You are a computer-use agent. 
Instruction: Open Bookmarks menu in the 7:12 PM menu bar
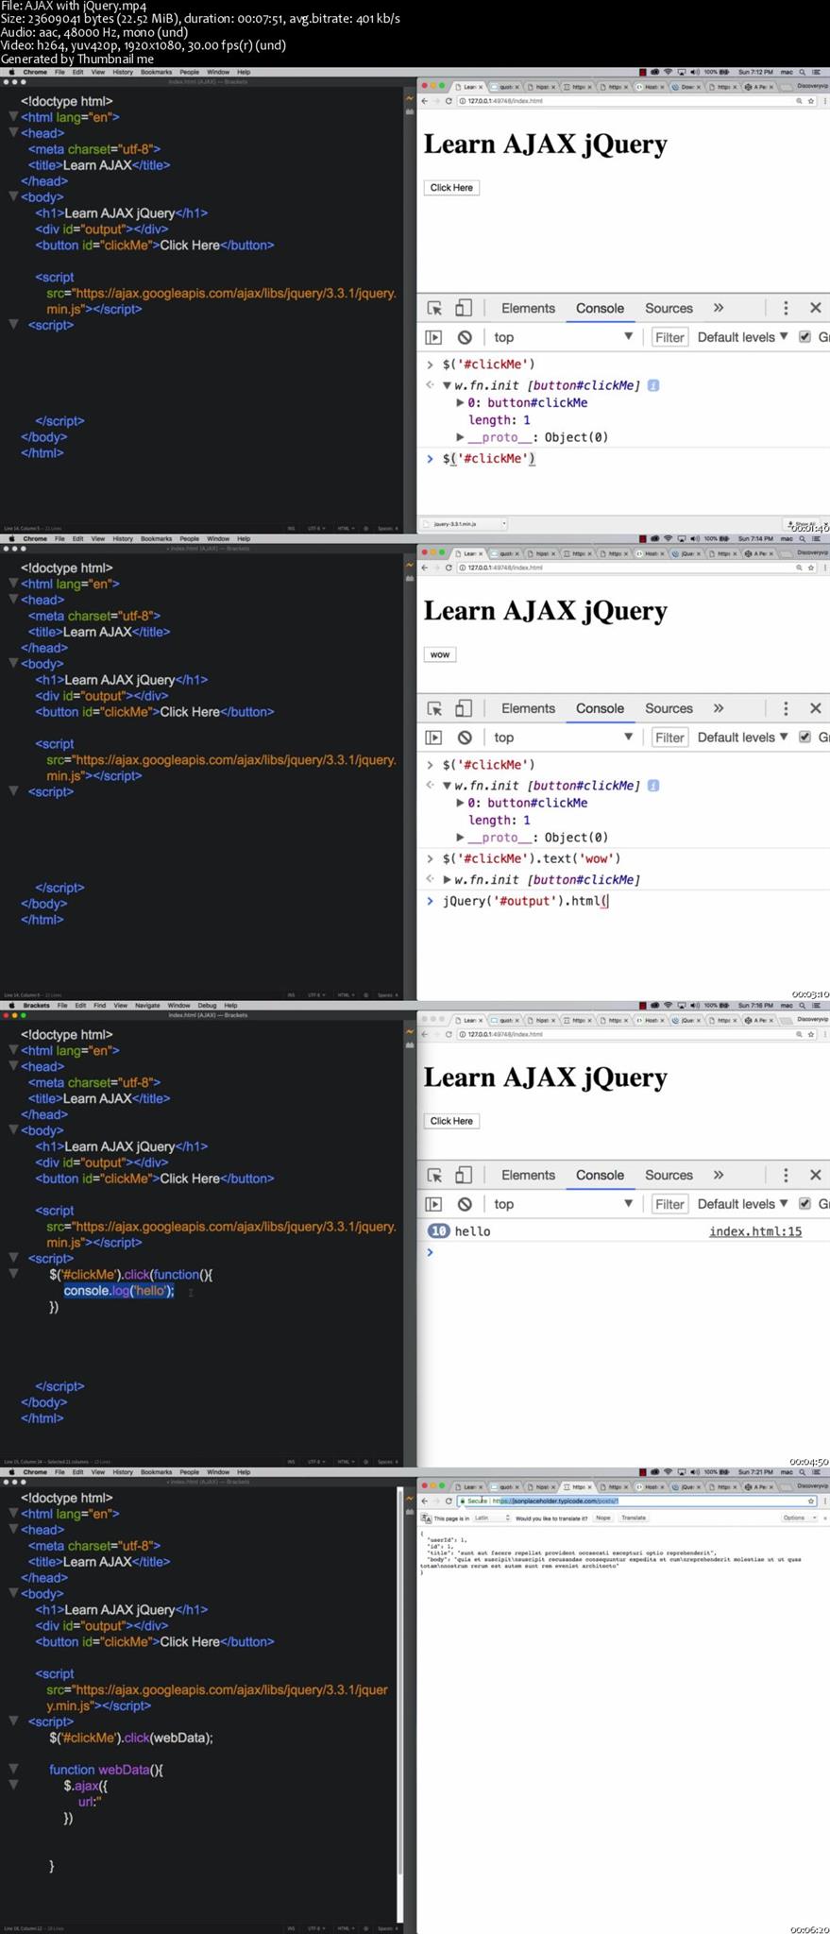[157, 72]
